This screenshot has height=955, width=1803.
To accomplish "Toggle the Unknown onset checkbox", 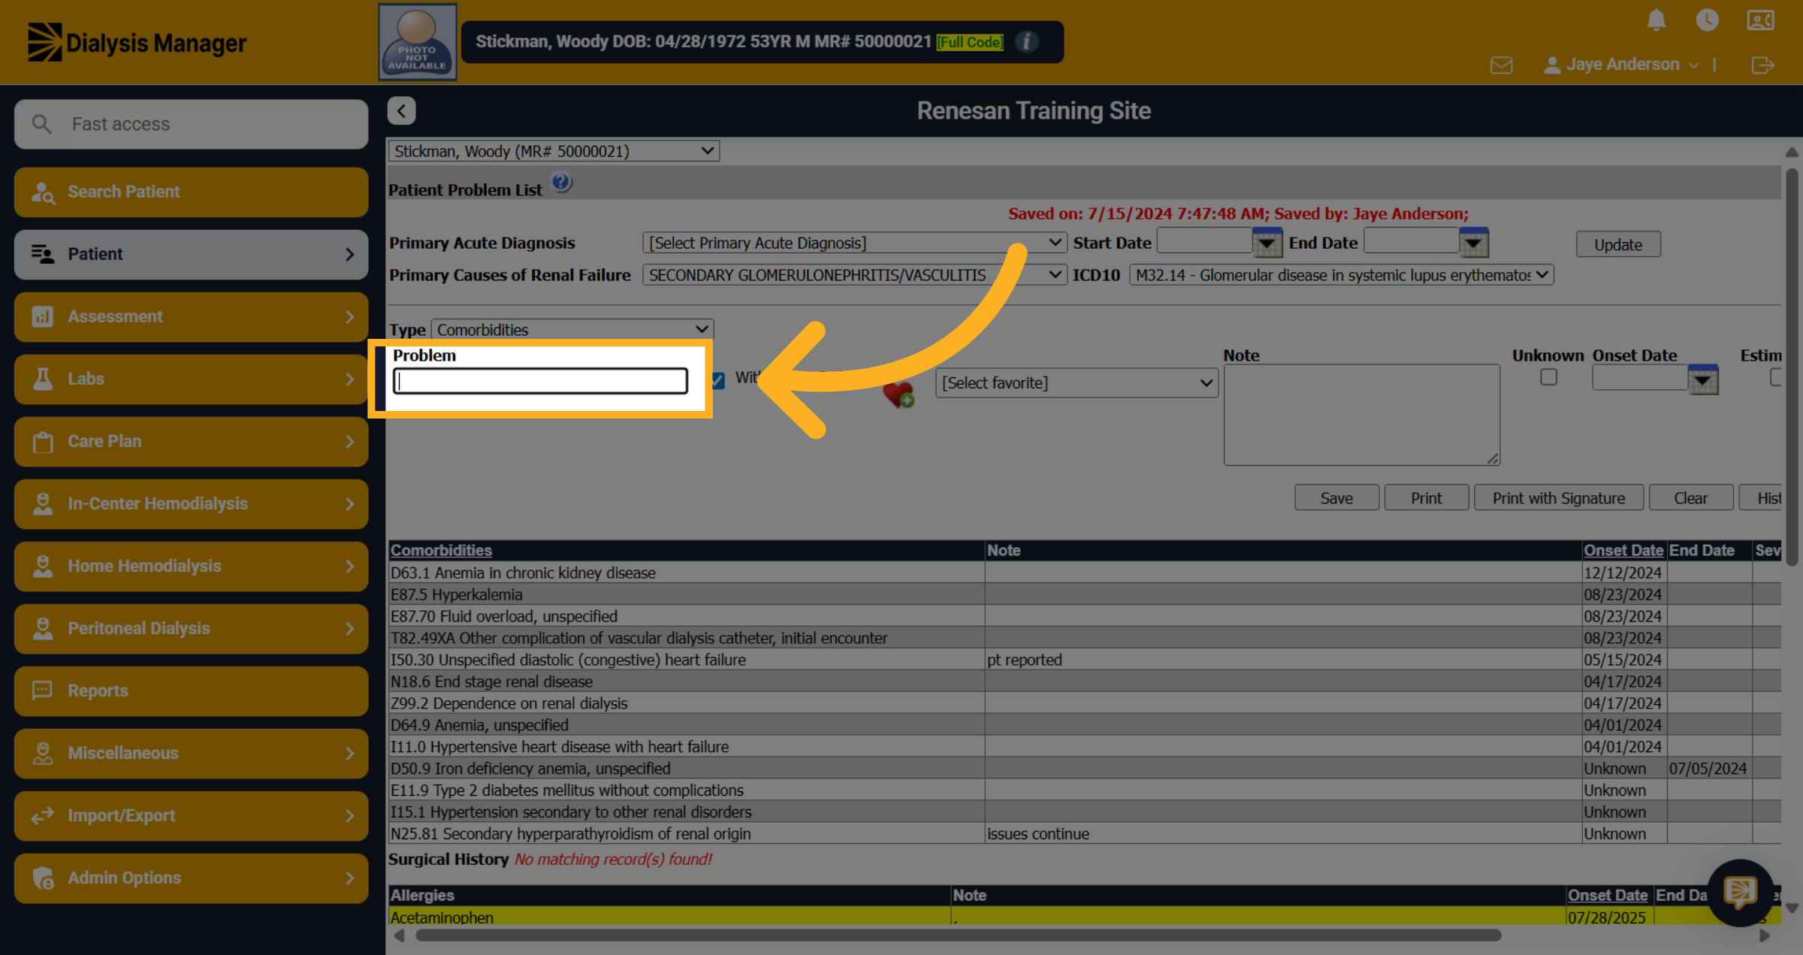I will 1548,377.
